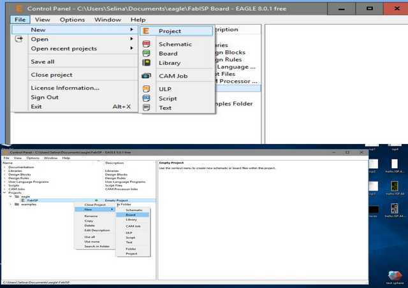Select CAM Job in the context menu's New submenu
Viewport: 408px width, 288px height.
click(x=133, y=226)
